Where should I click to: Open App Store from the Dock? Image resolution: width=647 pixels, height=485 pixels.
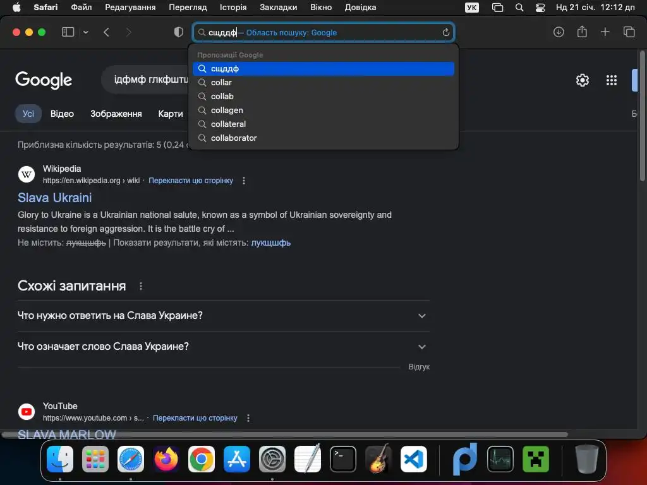pos(237,459)
